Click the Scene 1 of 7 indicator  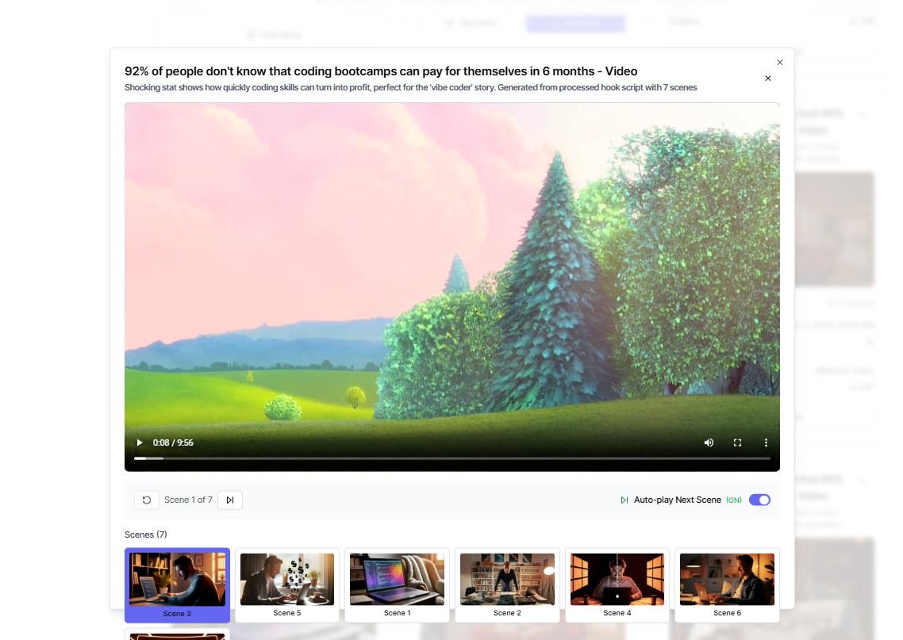point(189,500)
